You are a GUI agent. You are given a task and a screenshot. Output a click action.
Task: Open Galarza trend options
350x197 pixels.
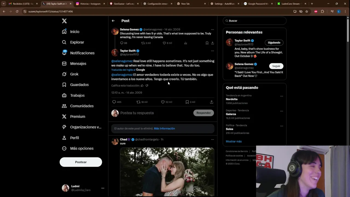coord(282,111)
